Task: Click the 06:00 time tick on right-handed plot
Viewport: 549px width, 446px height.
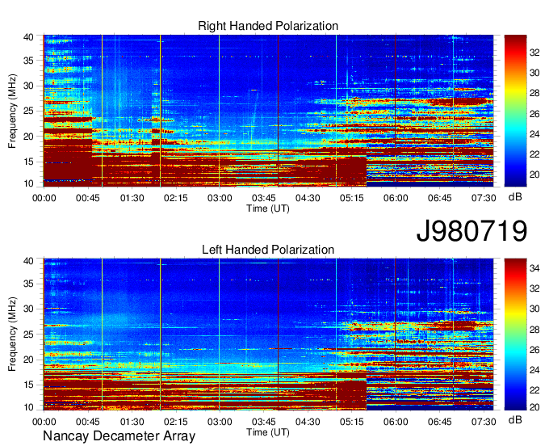Action: pos(396,198)
